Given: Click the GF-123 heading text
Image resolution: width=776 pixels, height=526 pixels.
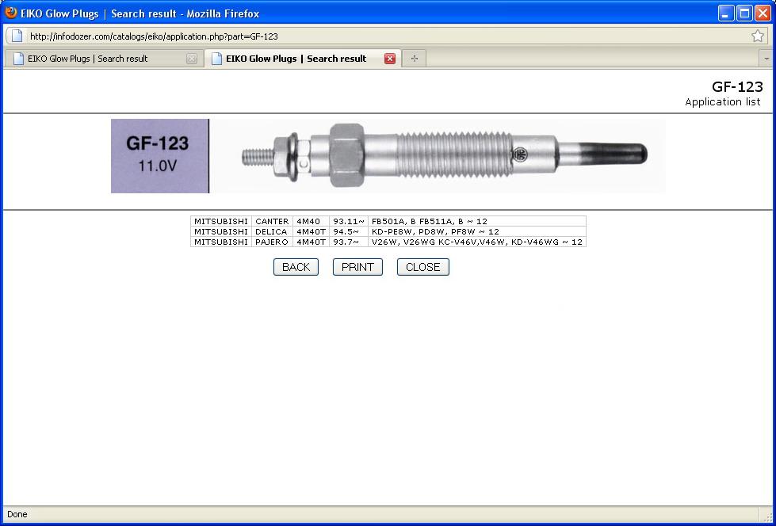Looking at the screenshot, I should click(x=737, y=86).
